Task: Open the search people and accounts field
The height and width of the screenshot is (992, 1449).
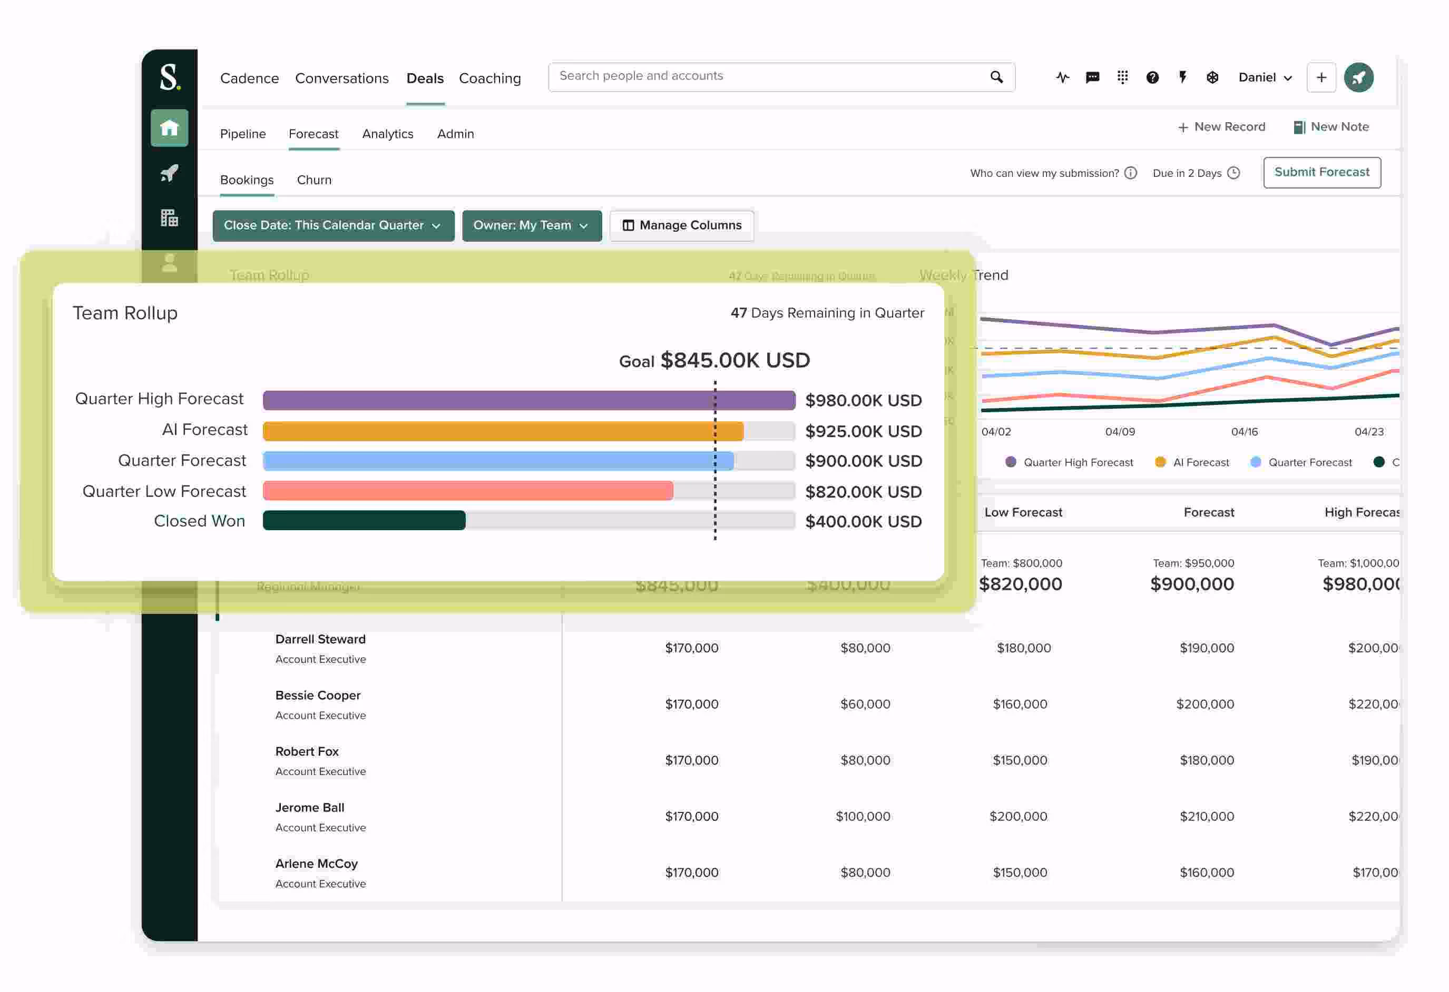Action: click(779, 76)
